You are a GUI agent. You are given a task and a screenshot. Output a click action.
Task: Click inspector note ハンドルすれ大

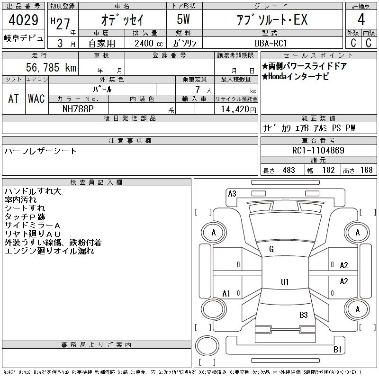tap(33, 191)
